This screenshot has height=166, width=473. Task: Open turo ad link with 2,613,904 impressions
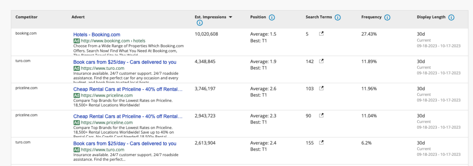click(125, 144)
